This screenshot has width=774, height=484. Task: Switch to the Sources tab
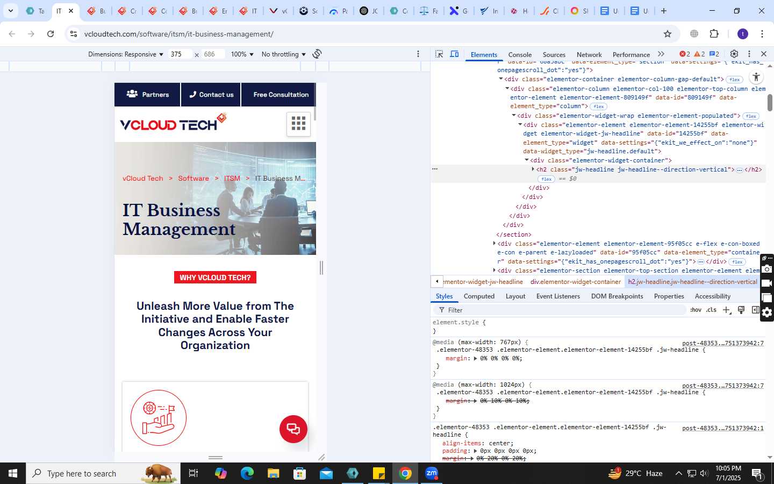point(554,54)
